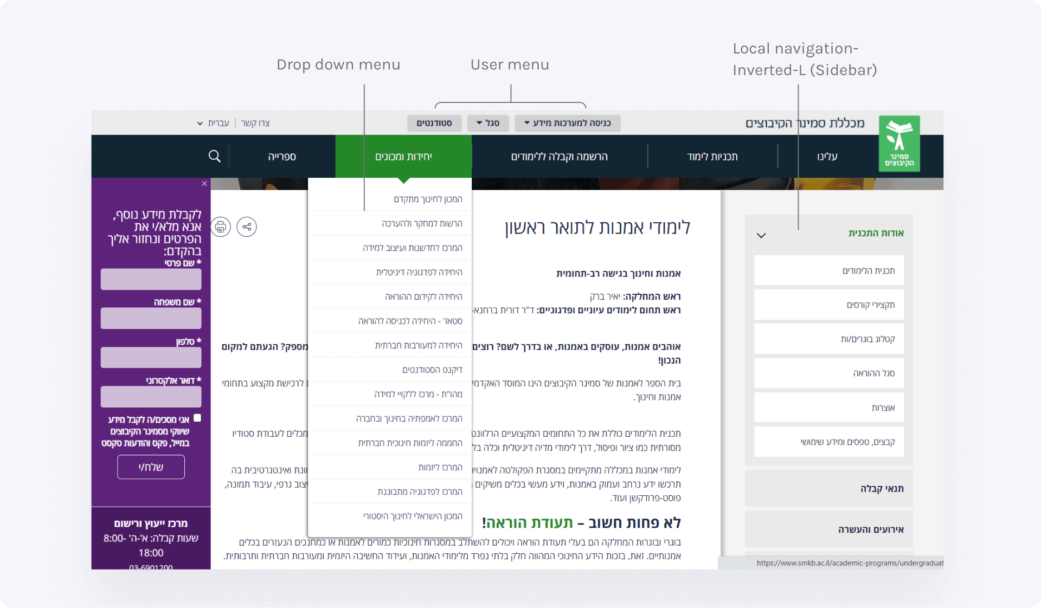Choose דיקנט הסטודנטים from dropdown
This screenshot has width=1041, height=608.
(x=390, y=370)
